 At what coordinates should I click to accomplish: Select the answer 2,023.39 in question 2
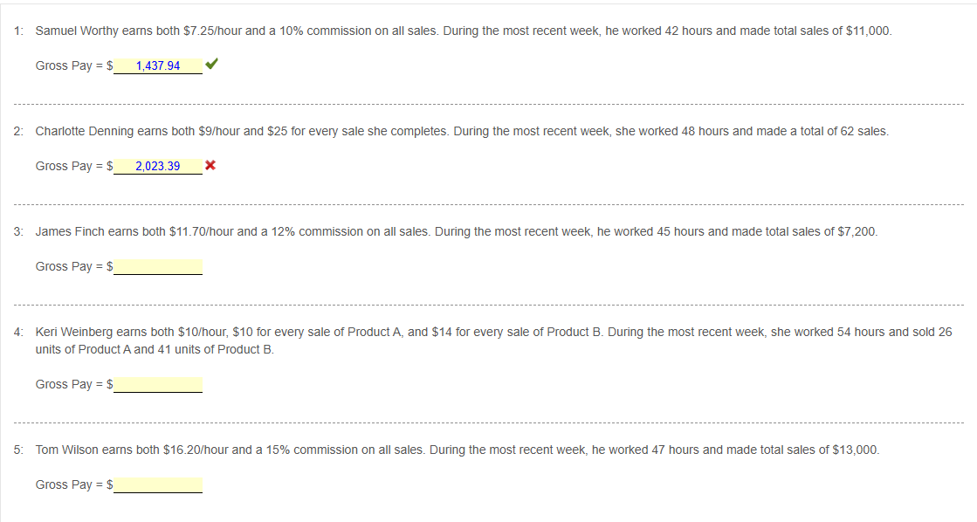157,166
